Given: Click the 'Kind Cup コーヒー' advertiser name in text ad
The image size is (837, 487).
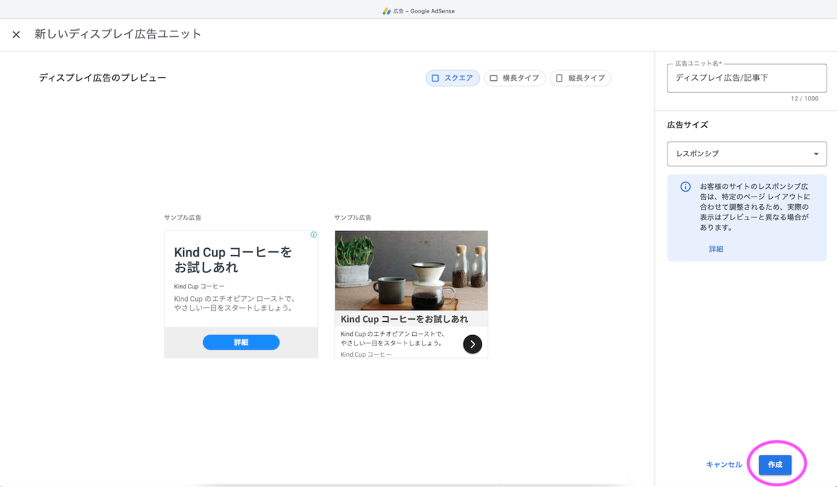Looking at the screenshot, I should (x=199, y=286).
